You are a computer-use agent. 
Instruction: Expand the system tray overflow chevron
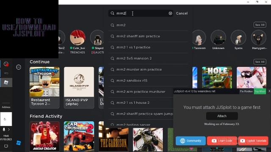(9, 130)
